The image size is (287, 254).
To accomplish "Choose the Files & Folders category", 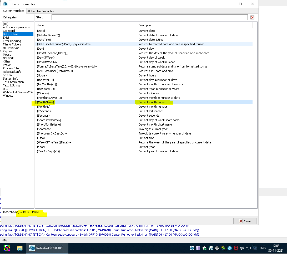I will pos(12,44).
